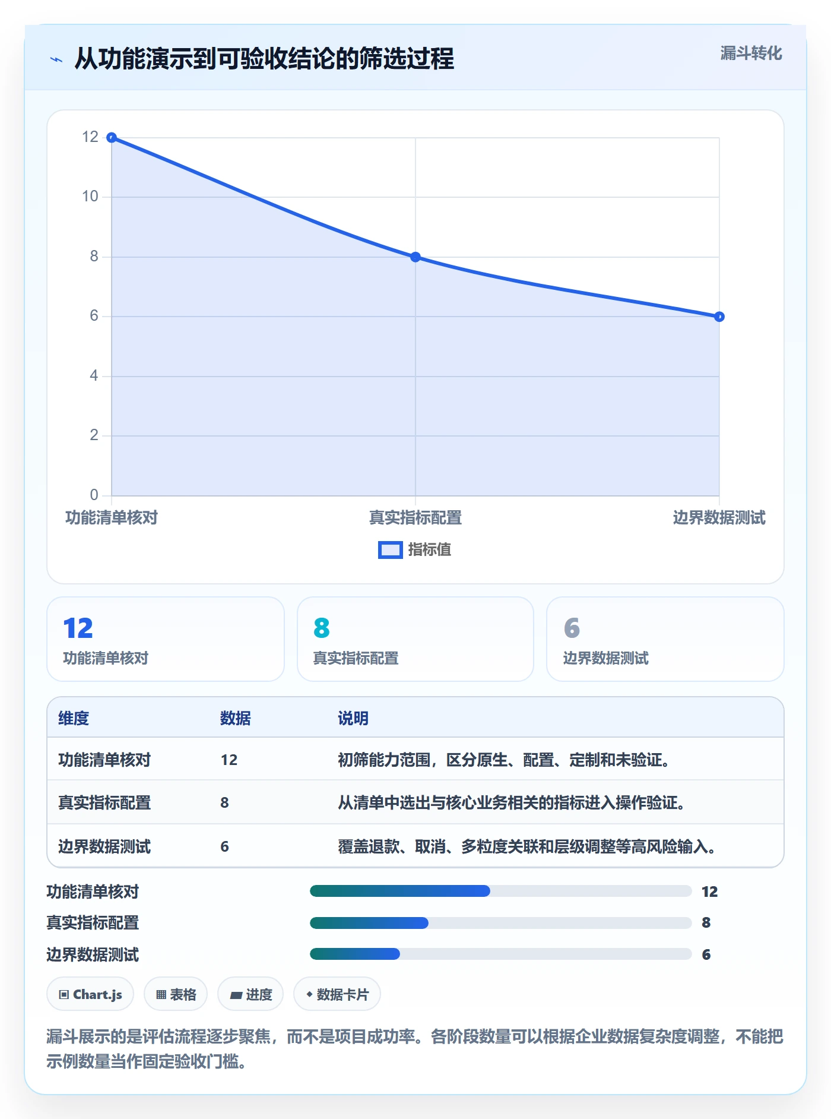831x1119 pixels.
Task: Click the 说明 column header
Action: pos(353,718)
